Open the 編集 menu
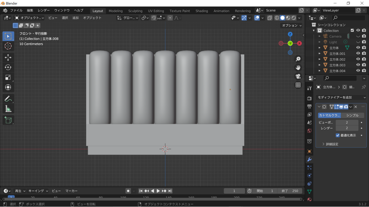The height and width of the screenshot is (207, 369). pyautogui.click(x=30, y=10)
